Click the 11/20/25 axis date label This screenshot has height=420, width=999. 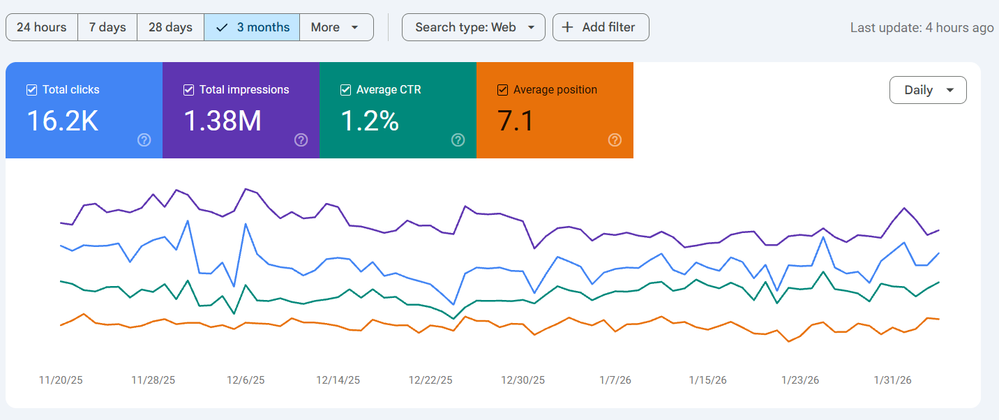pos(61,380)
